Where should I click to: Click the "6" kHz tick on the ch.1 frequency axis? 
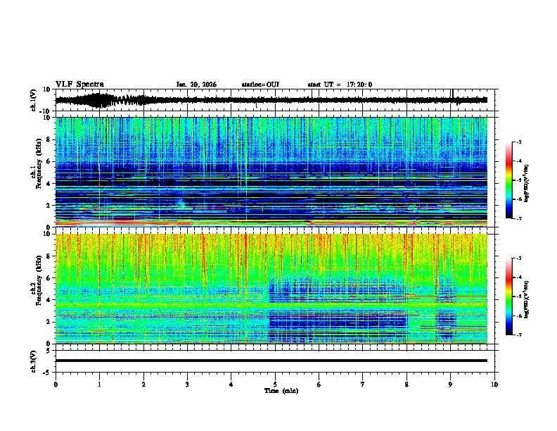click(x=50, y=161)
